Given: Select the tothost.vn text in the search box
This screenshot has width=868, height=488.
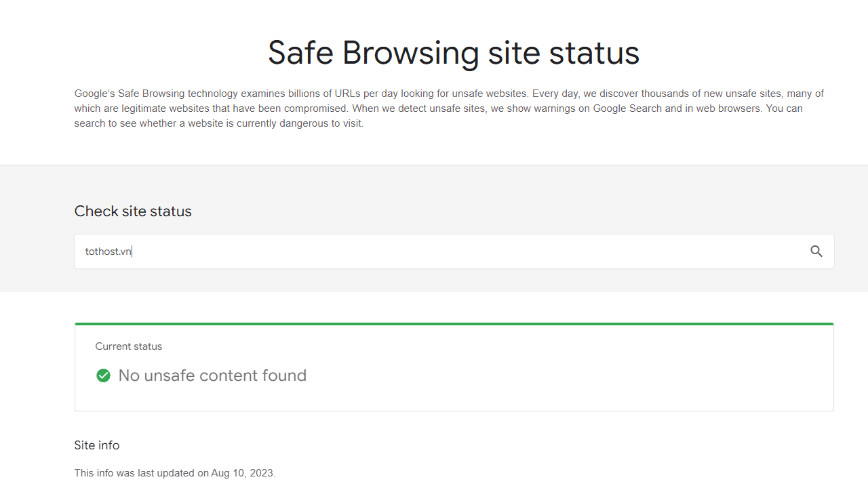Looking at the screenshot, I should [108, 251].
